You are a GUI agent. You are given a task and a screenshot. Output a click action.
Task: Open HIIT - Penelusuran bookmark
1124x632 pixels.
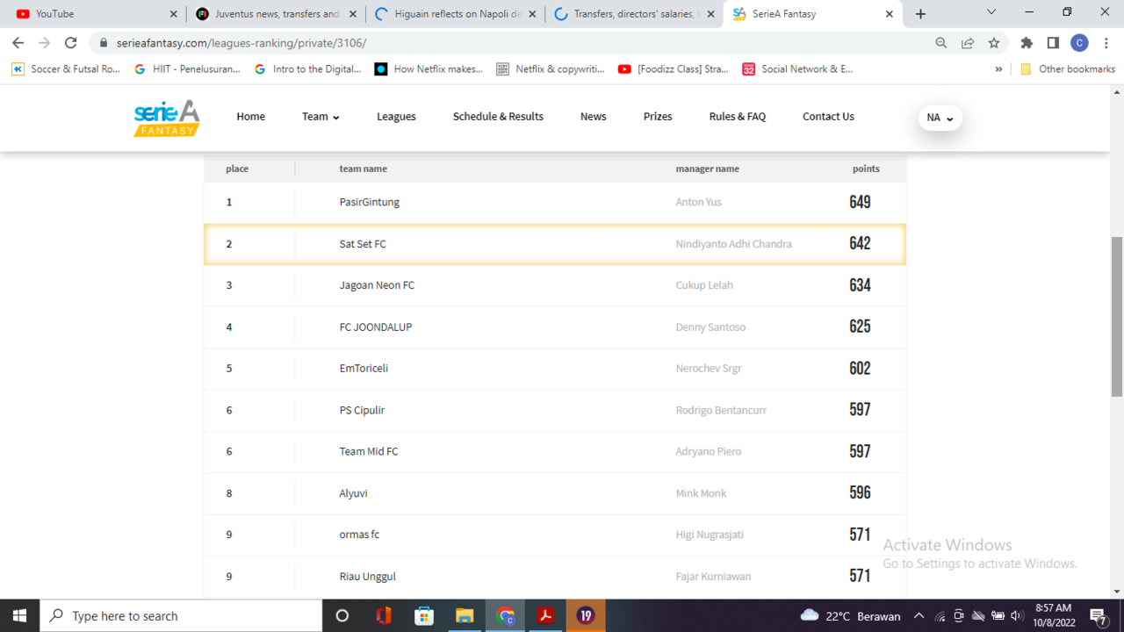187,69
